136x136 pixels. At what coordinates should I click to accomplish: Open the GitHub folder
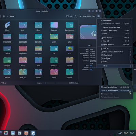pos(7,50)
